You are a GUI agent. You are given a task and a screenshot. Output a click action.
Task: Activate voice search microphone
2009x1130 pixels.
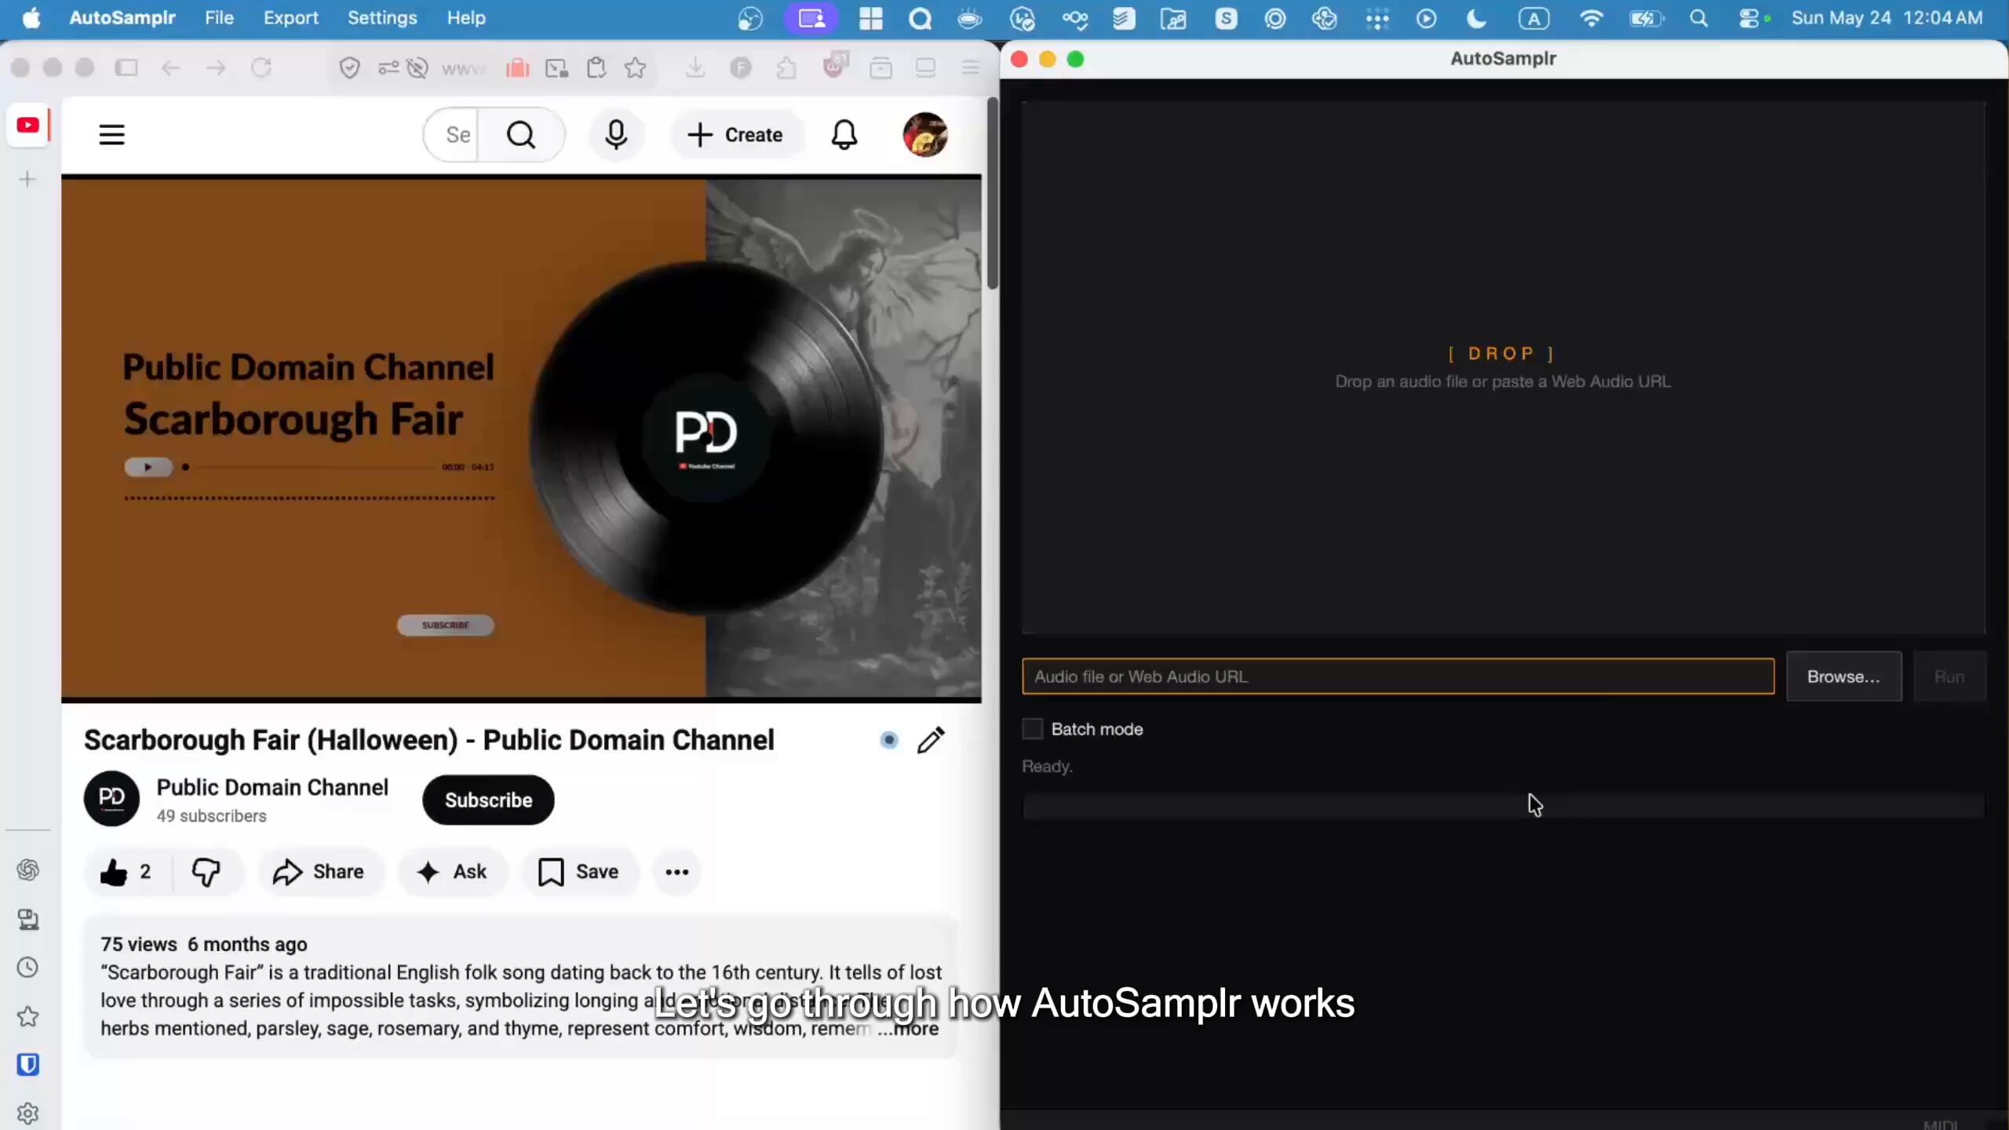coord(616,135)
